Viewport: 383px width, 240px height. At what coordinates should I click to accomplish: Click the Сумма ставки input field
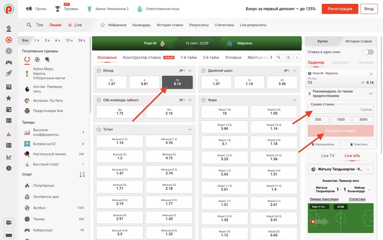click(340, 110)
